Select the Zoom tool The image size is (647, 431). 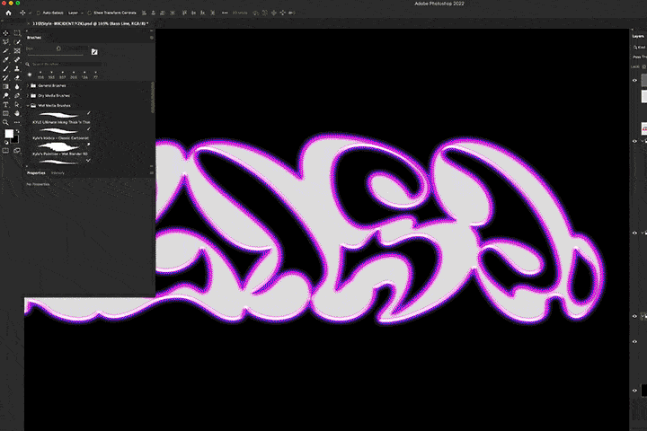pos(5,122)
